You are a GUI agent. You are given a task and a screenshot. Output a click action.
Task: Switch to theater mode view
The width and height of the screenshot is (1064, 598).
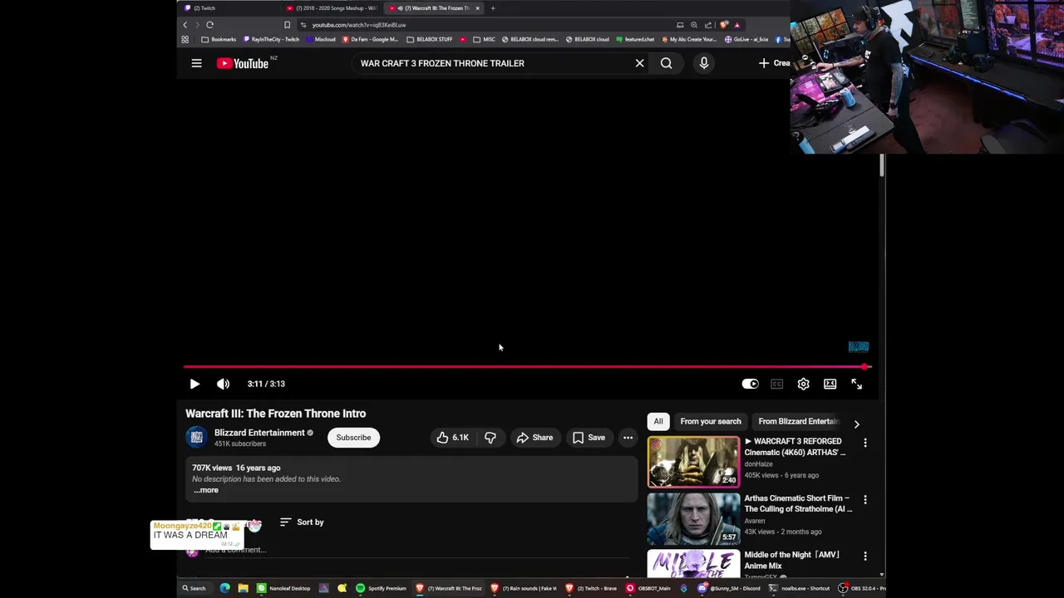coord(830,384)
